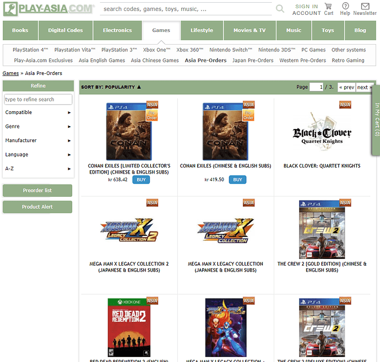This screenshot has height=362, width=380.
Task: Open Western Pre-Orders link
Action: 303,61
